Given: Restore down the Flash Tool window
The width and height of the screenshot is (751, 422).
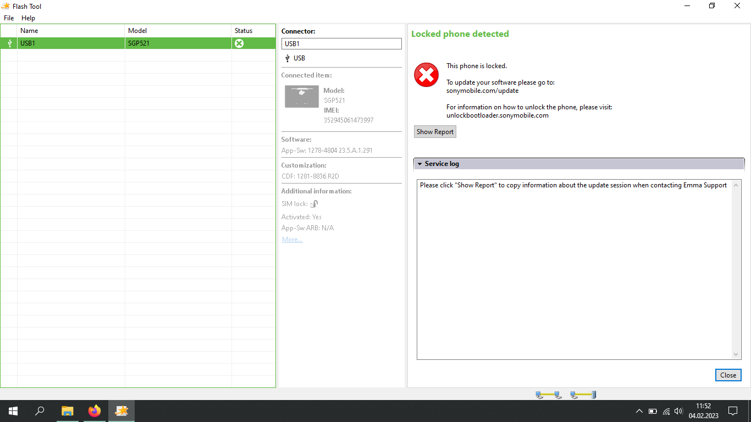Looking at the screenshot, I should (x=712, y=6).
